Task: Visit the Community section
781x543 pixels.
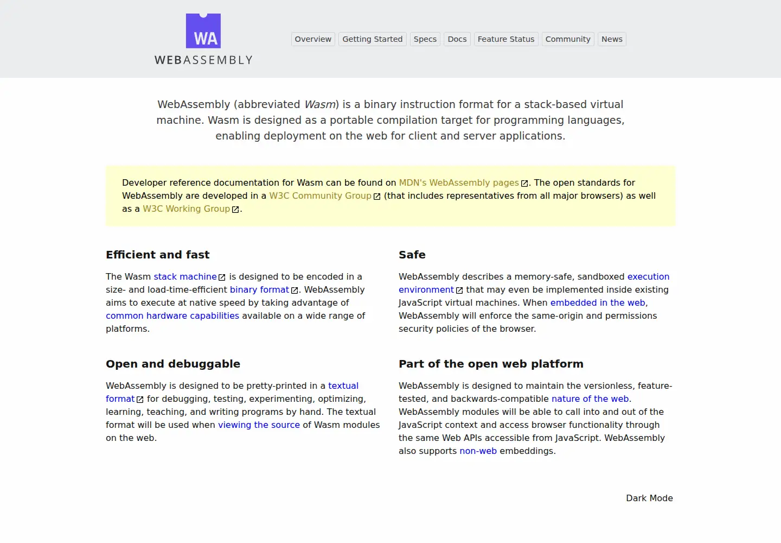Action: point(568,39)
